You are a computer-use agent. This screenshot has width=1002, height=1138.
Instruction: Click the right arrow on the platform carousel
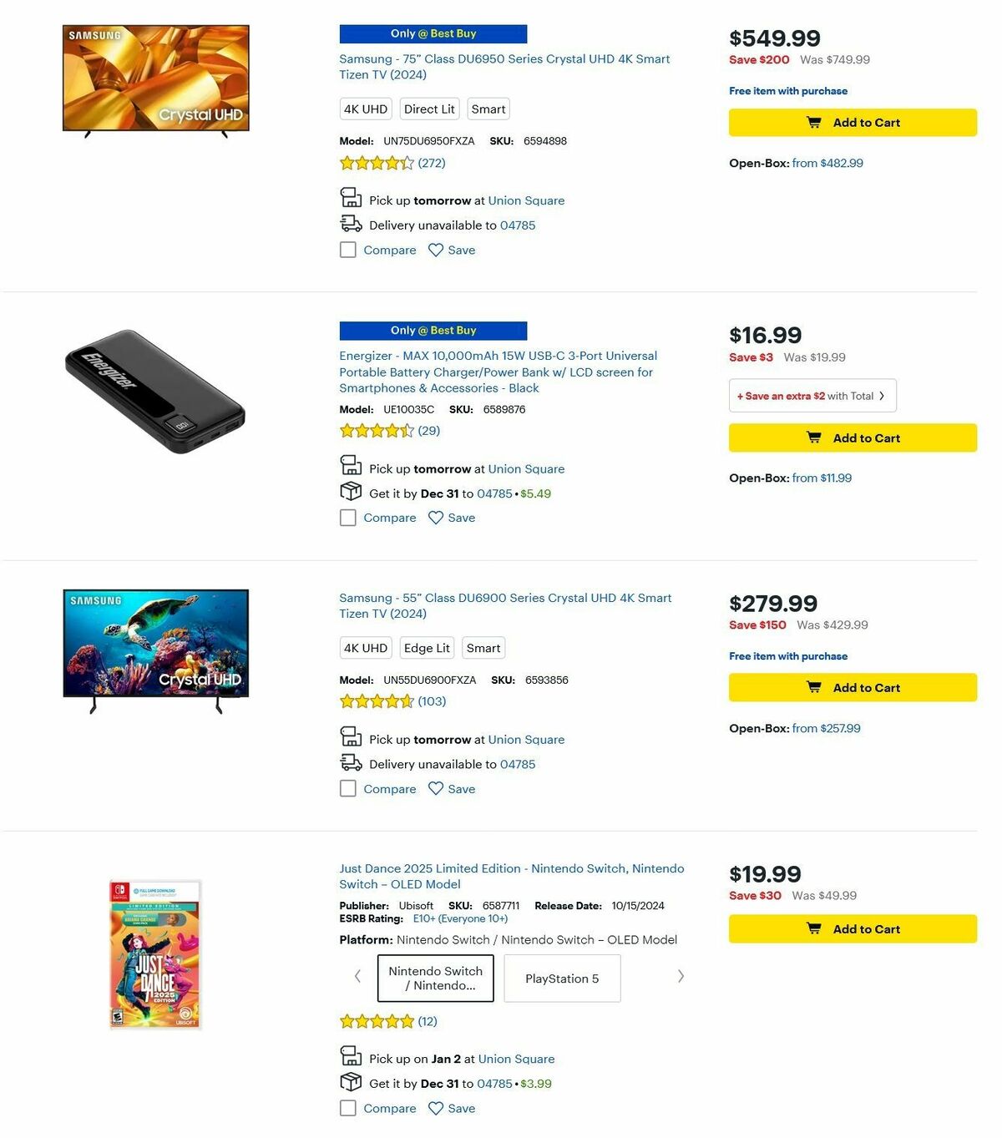(x=681, y=976)
